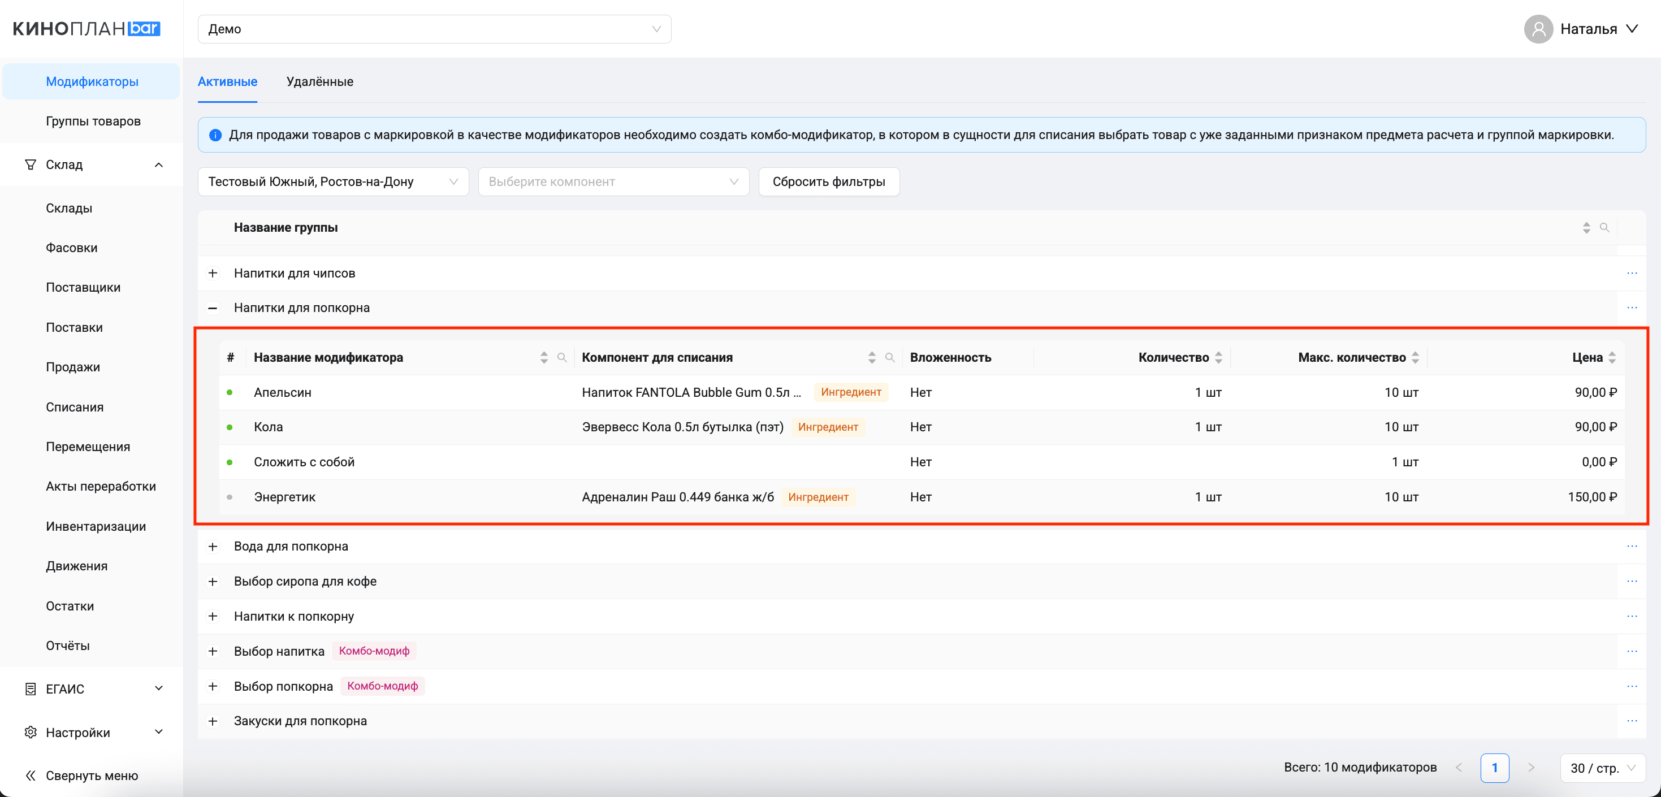1661x797 pixels.
Task: Click search icon in Название группы header
Action: (x=1604, y=228)
